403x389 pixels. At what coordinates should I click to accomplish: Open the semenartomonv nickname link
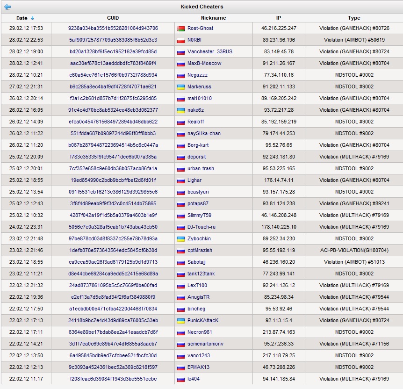(205, 344)
